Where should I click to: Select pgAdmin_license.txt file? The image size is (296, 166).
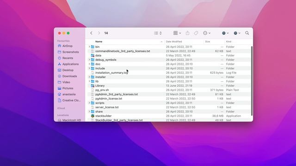109,99
